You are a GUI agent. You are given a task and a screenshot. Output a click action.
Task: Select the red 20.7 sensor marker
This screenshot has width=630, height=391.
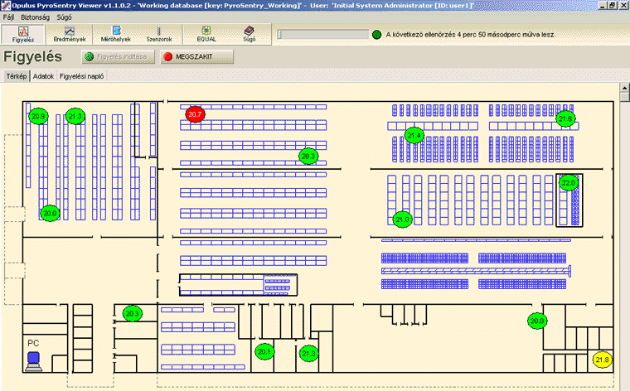tap(196, 114)
